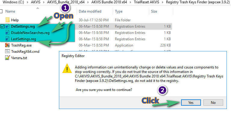Select the DisableNewSearches.reg file name
This screenshot has width=231, height=139.
30,33
